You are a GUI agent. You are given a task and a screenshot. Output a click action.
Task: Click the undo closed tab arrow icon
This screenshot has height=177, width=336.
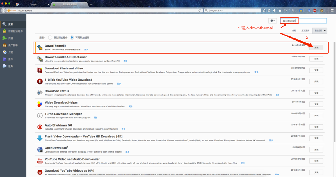[x=285, y=10]
